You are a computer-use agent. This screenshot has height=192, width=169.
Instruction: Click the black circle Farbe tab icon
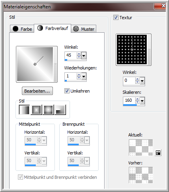pyautogui.click(x=16, y=29)
